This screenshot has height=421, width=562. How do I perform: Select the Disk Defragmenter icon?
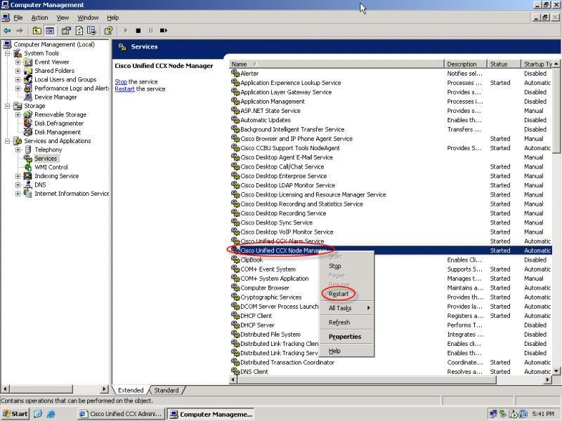click(x=28, y=123)
